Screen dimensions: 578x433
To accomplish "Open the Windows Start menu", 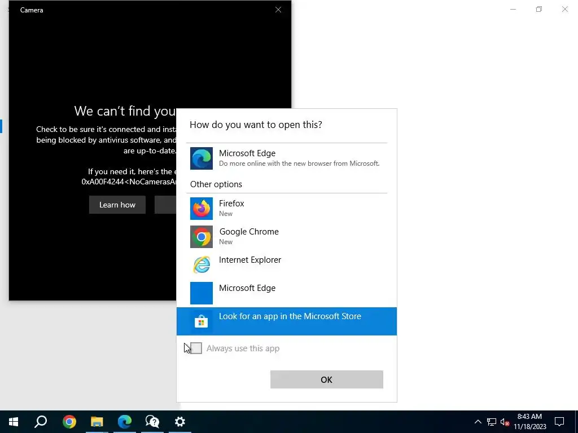I will pos(14,422).
